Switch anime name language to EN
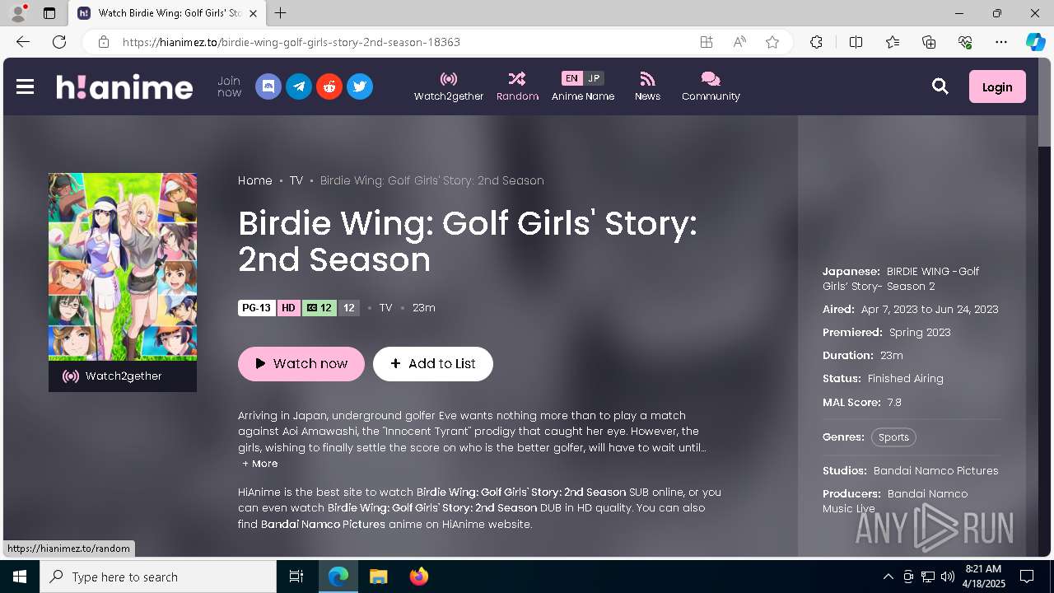Viewport: 1054px width, 593px height. click(571, 78)
